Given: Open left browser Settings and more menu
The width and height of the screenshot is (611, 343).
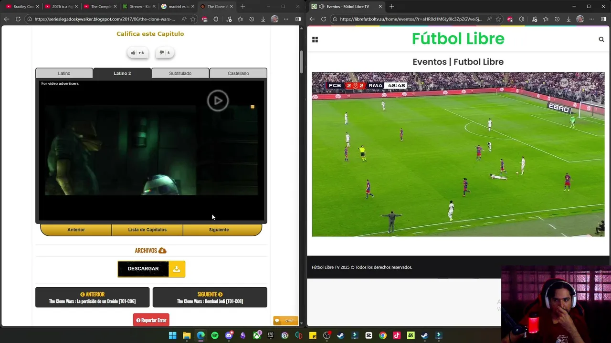Looking at the screenshot, I should point(286,19).
